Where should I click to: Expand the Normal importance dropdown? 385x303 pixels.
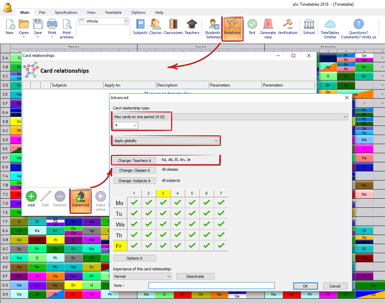click(x=142, y=276)
